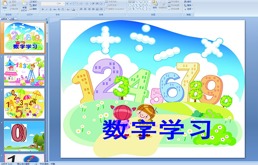Select the right arrow shape in gallery
This screenshot has height=165, width=258.
143,5
